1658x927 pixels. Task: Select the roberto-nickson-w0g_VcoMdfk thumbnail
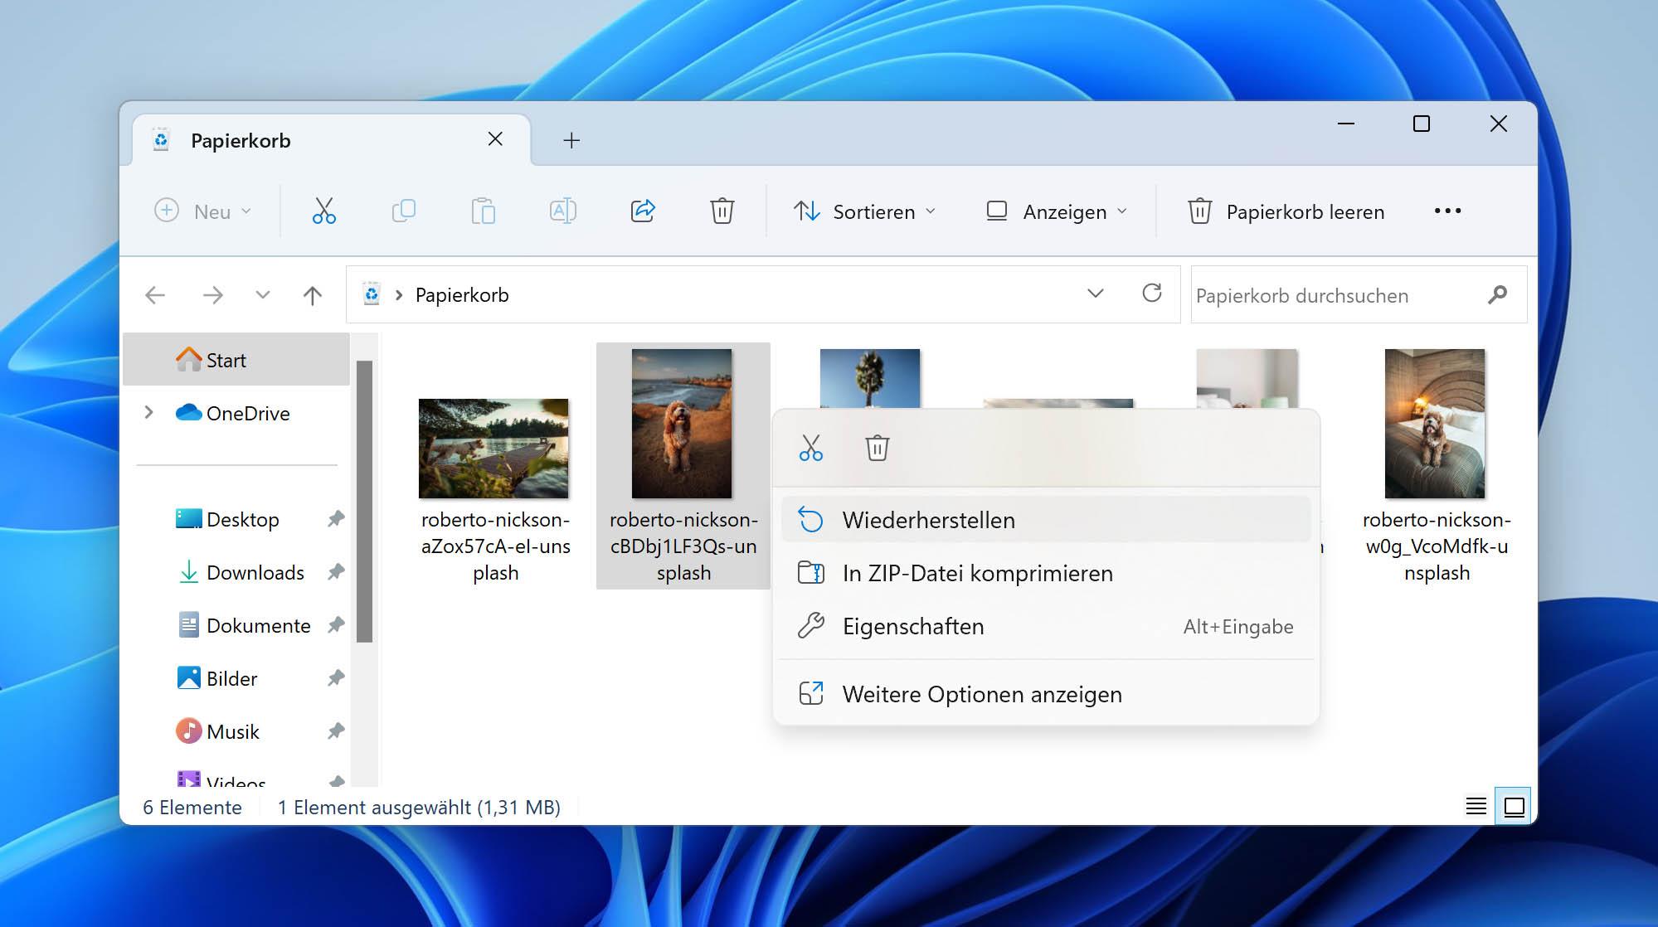1435,423
